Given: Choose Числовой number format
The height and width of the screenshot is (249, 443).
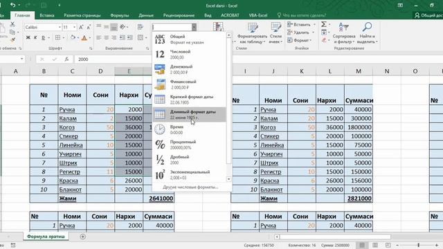Looking at the screenshot, I should (189, 54).
